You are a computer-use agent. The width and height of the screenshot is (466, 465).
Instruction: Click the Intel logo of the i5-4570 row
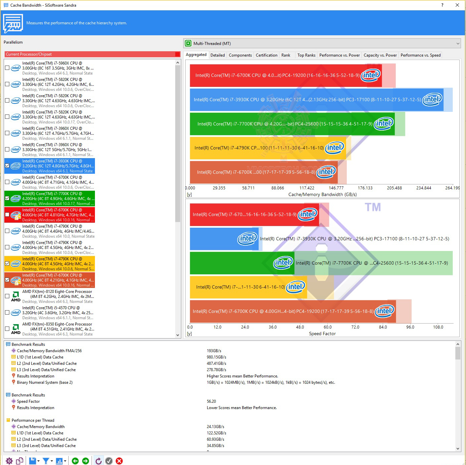16,313
